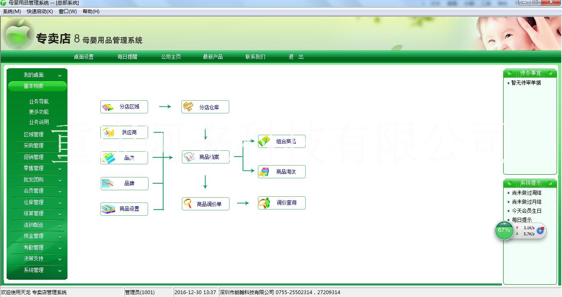Open the 商品调价单 module

pyautogui.click(x=206, y=204)
